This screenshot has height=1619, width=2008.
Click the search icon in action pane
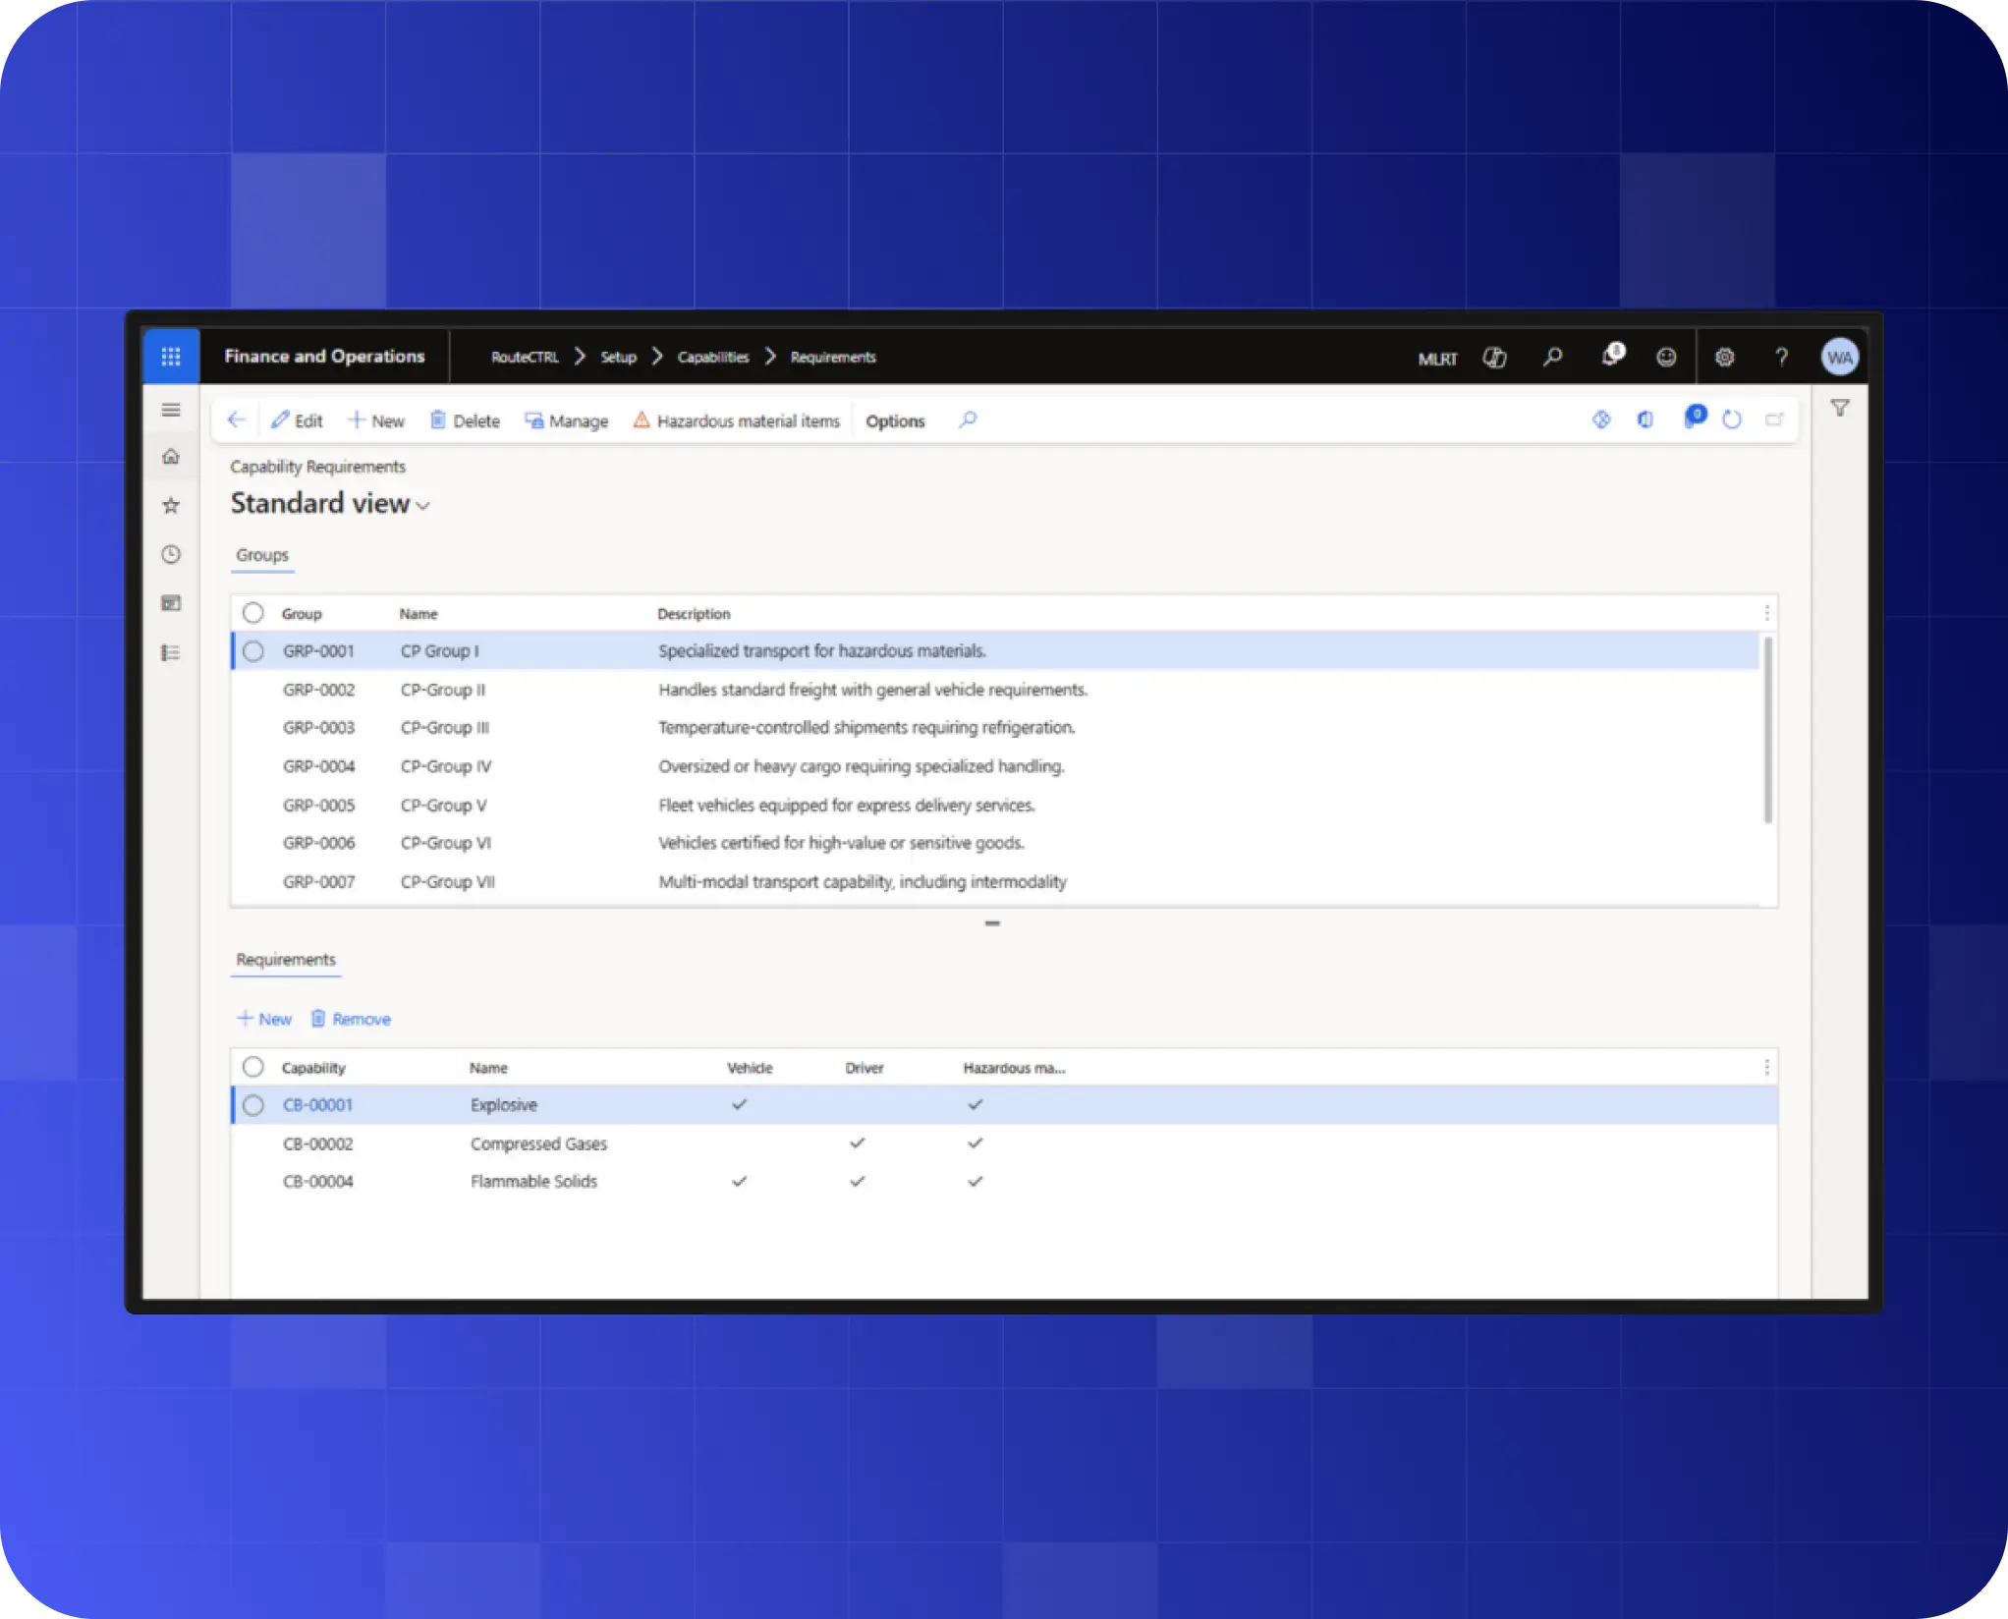(x=968, y=420)
